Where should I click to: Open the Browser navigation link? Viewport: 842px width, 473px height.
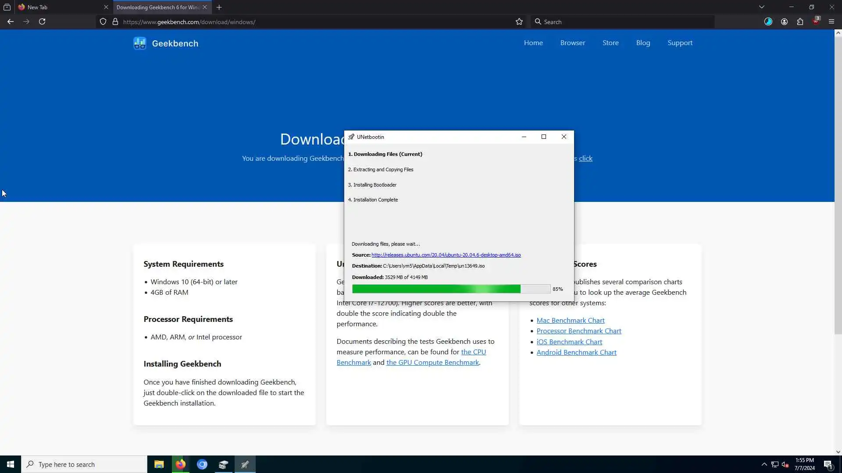[572, 43]
